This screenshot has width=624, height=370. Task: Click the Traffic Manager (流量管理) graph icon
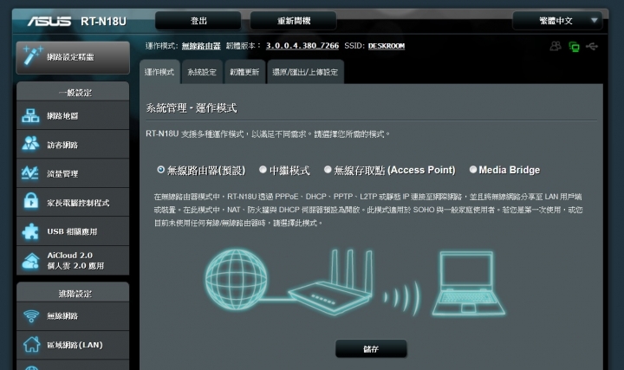[30, 173]
